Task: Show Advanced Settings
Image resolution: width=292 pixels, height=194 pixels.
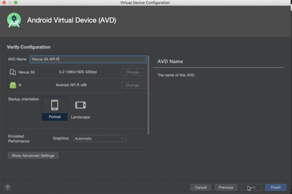Action: (33, 155)
